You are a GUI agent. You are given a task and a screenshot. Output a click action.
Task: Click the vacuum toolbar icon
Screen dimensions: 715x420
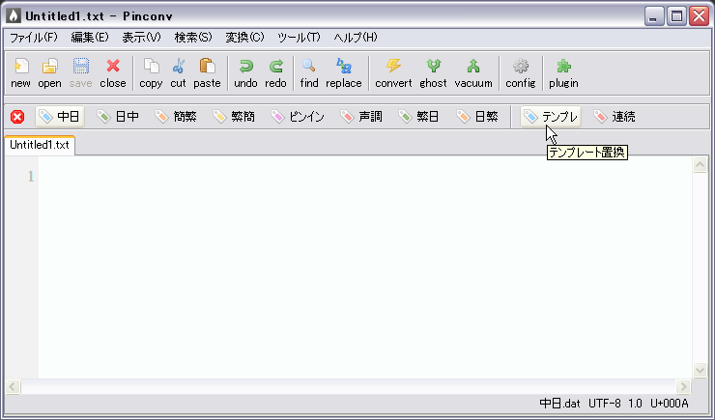[x=473, y=72]
